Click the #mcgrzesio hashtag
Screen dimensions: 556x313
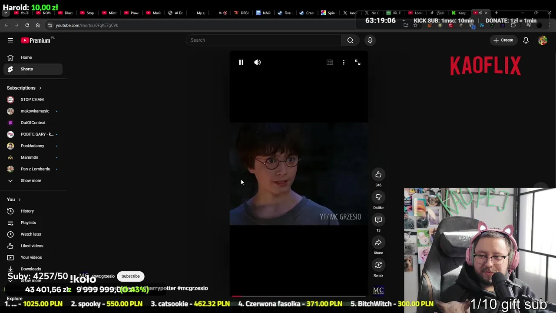tap(192, 288)
